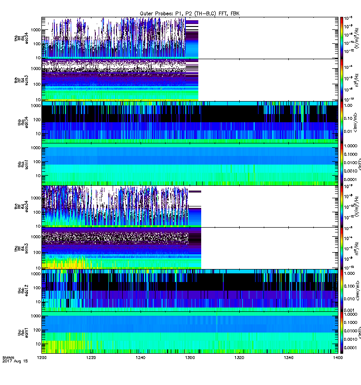This screenshot has width=361, height=385.
Task: Click the color bar beside thc fff scm3 panel
Action: 342,248
